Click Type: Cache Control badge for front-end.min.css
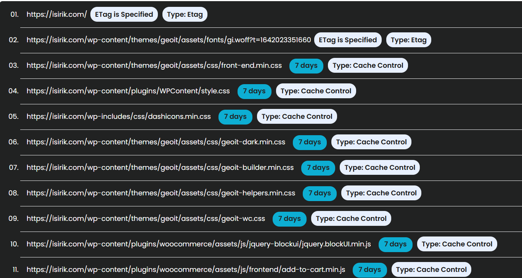Image resolution: width=522 pixels, height=278 pixels. (368, 66)
